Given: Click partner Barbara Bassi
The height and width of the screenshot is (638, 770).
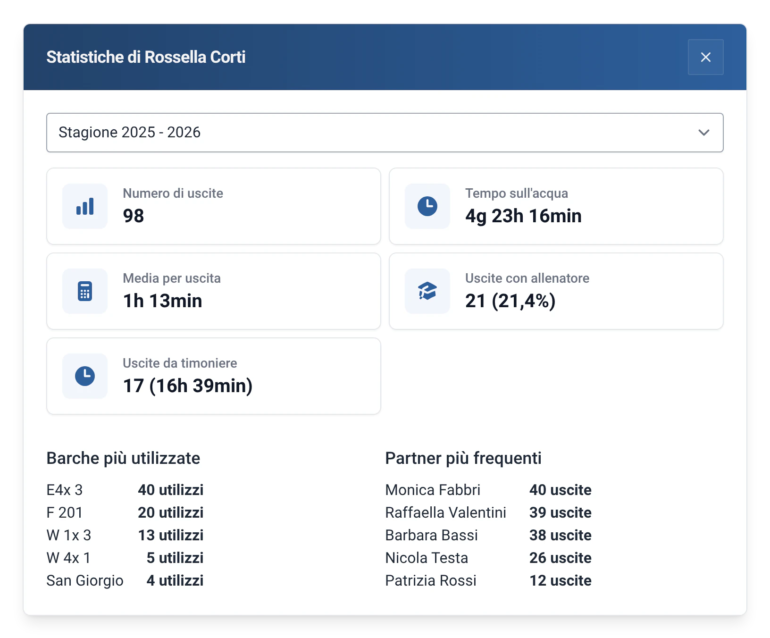Looking at the screenshot, I should 431,535.
